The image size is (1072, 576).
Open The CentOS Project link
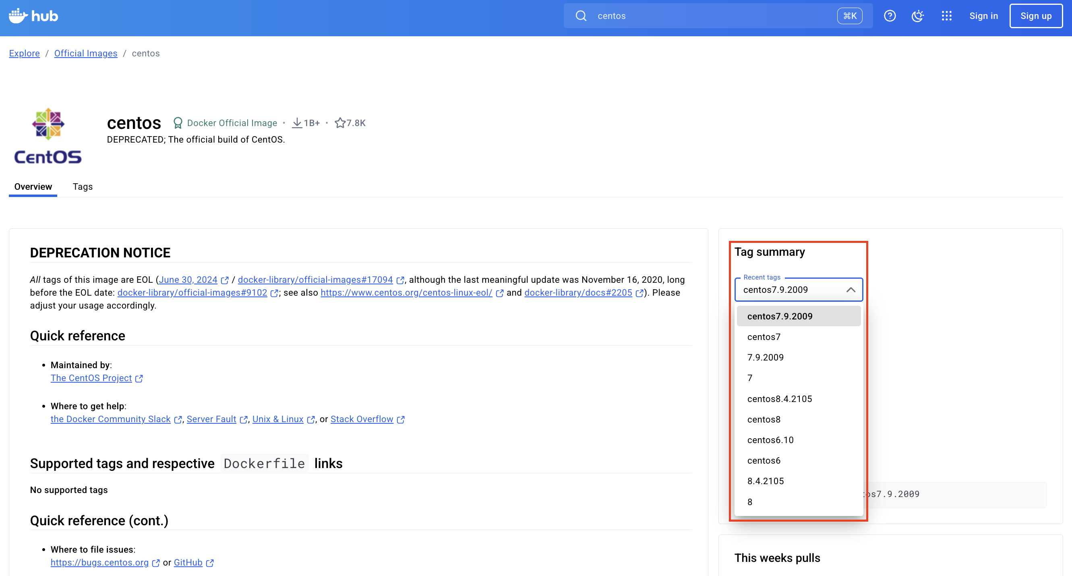(x=91, y=378)
